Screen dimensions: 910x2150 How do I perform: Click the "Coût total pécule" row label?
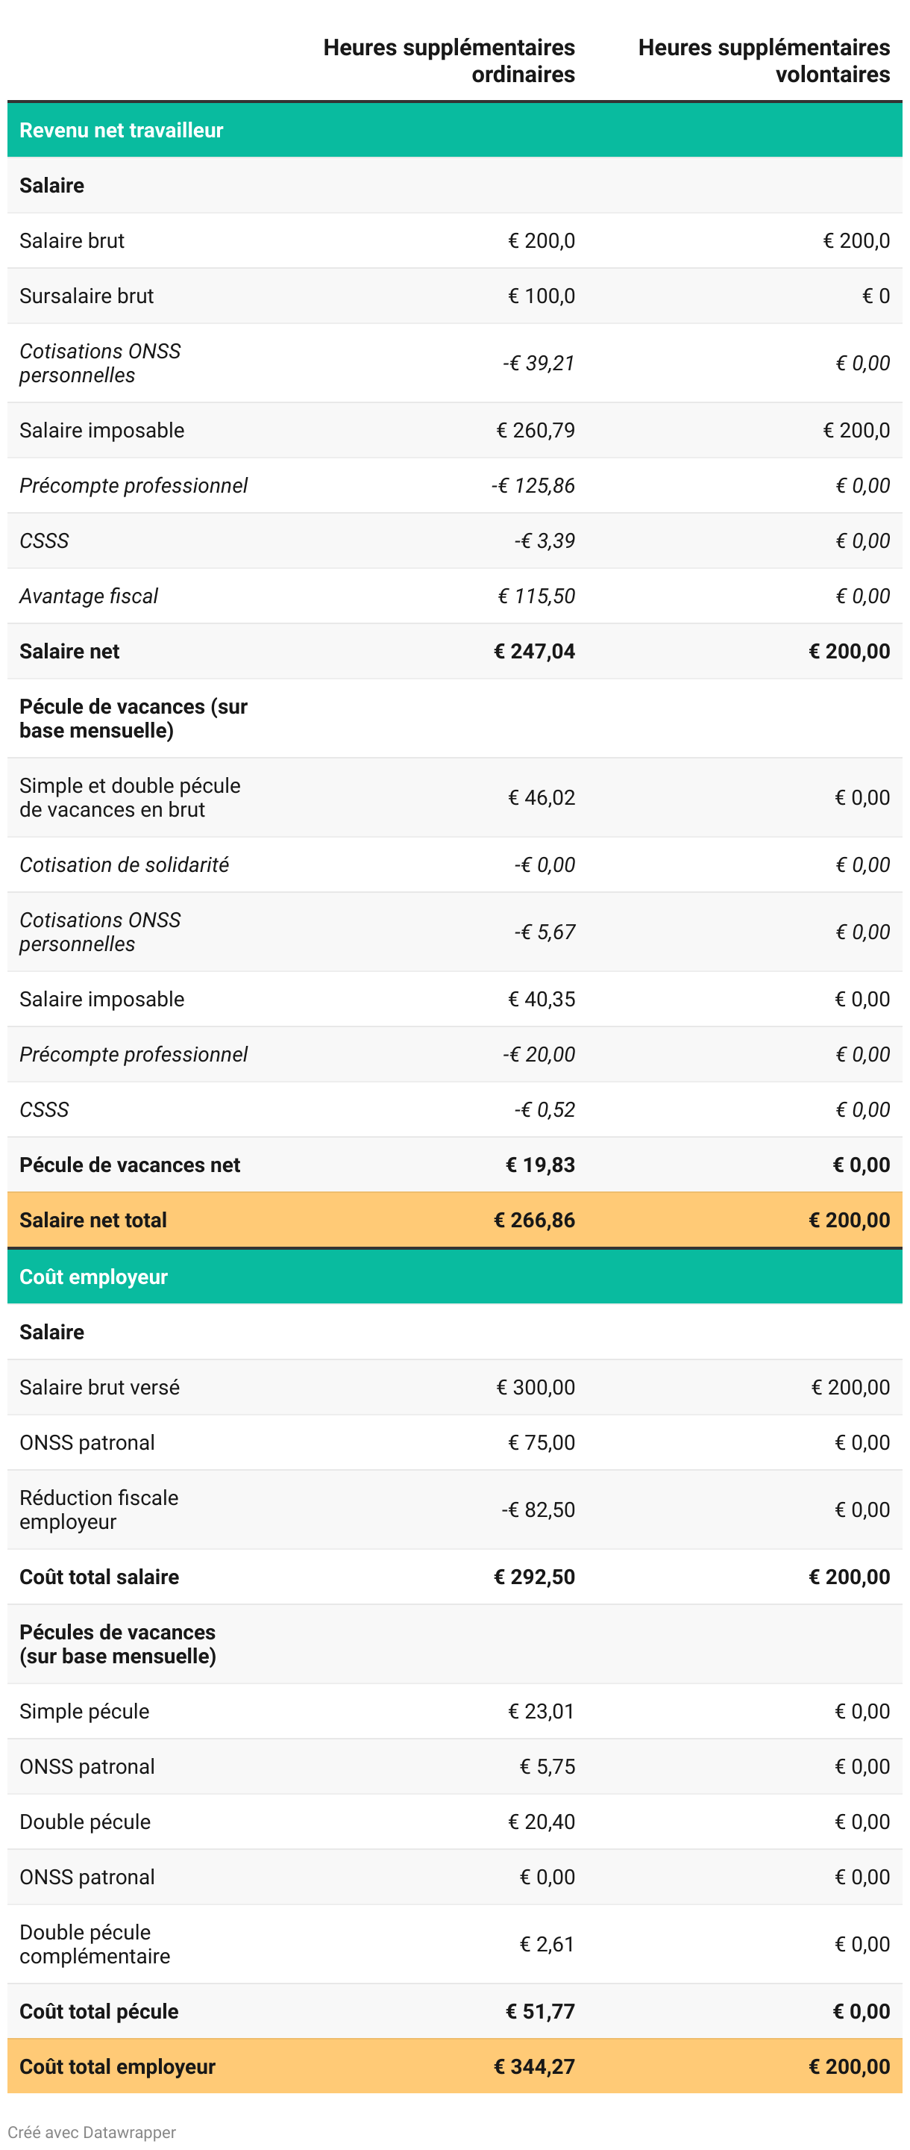(98, 2011)
